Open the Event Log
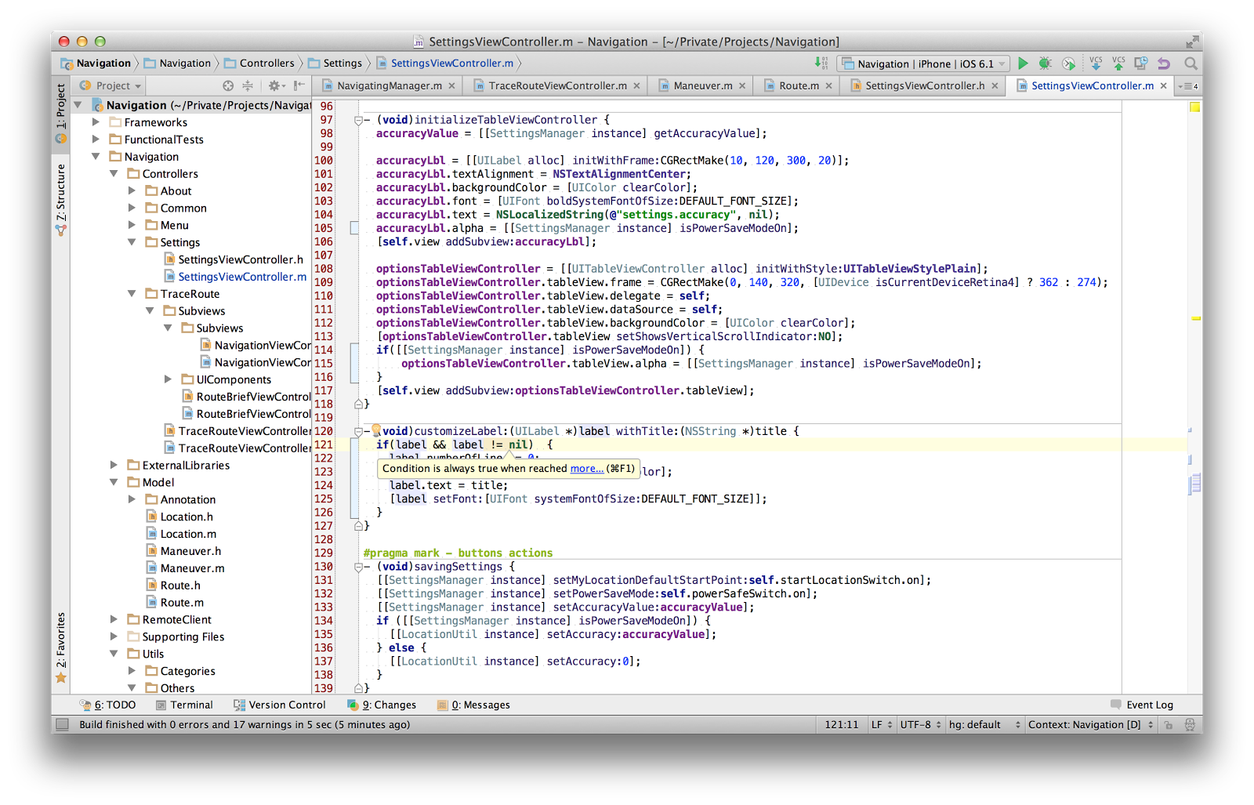The height and width of the screenshot is (805, 1254). coord(1142,705)
